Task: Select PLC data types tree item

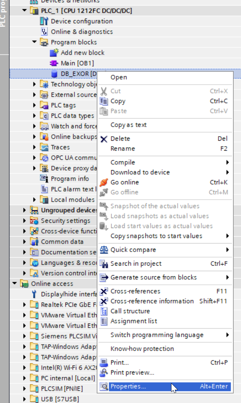Action: (x=72, y=116)
